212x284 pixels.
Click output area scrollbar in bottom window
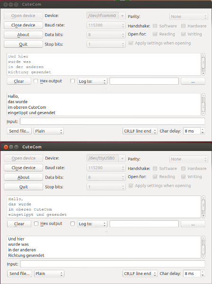tap(203, 207)
